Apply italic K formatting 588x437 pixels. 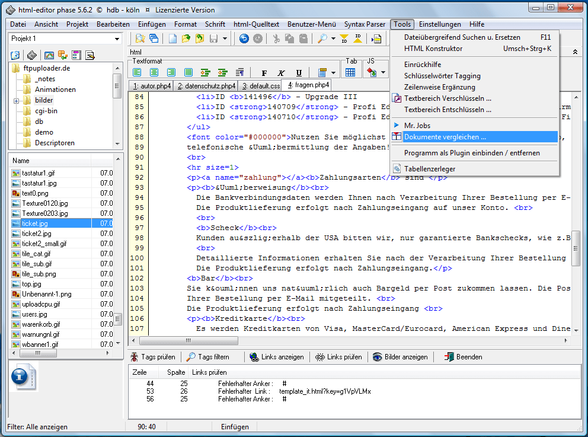(x=281, y=73)
